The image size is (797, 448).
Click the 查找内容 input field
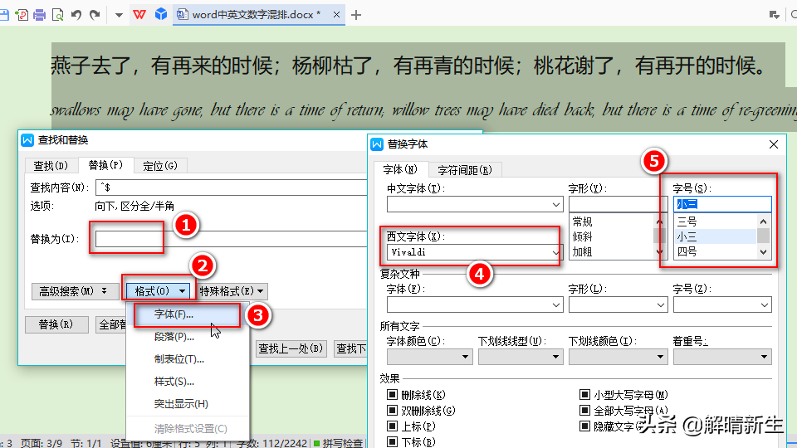coord(232,187)
